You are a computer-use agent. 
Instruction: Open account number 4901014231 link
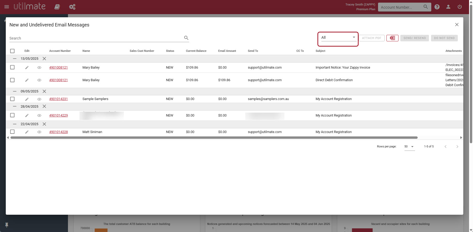[x=58, y=99]
